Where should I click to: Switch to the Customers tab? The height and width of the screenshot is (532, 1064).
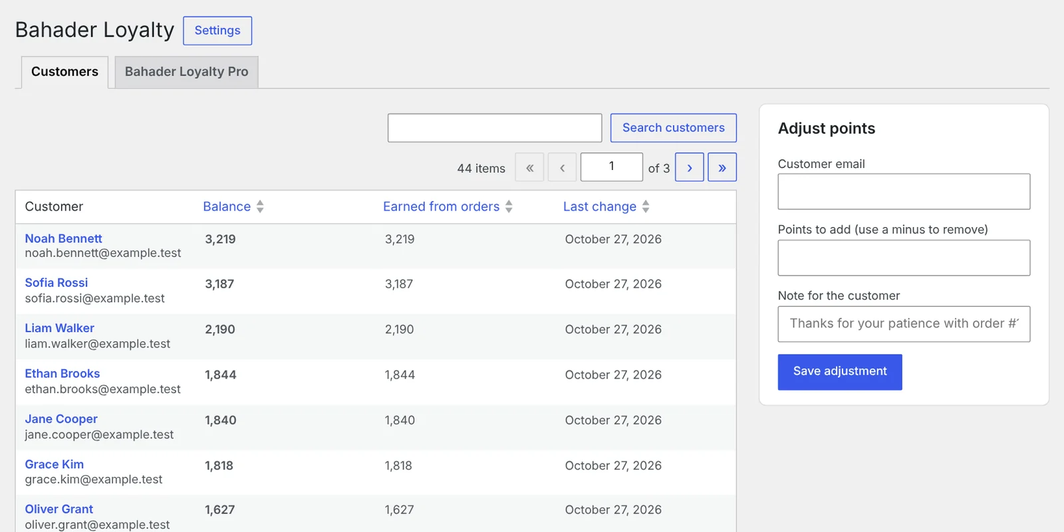coord(65,72)
